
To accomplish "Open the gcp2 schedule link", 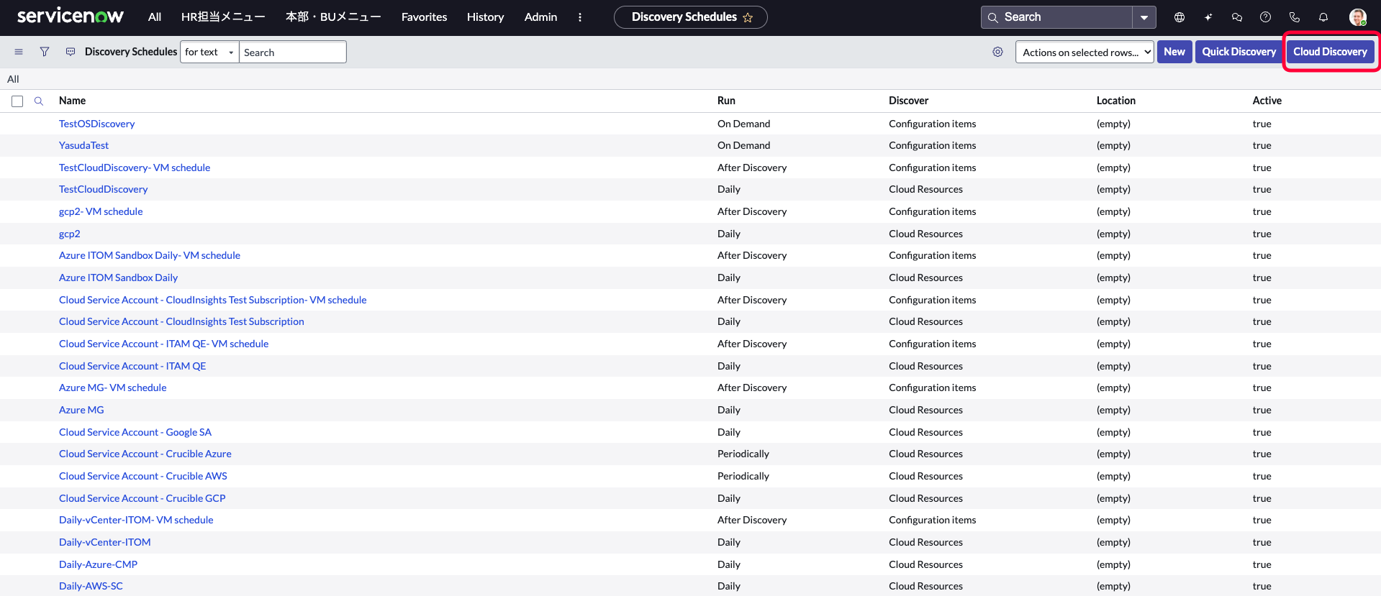I will [70, 234].
